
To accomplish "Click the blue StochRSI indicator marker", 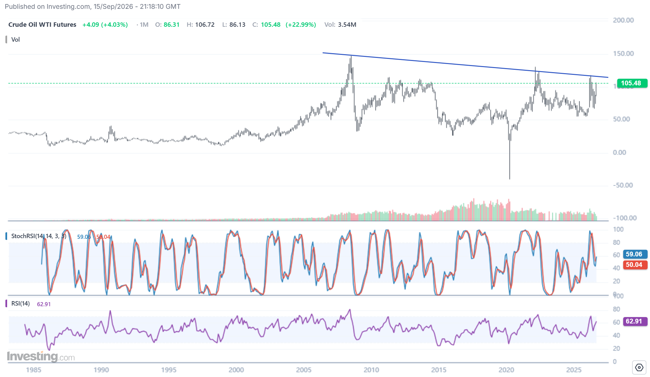I will [x=6, y=236].
